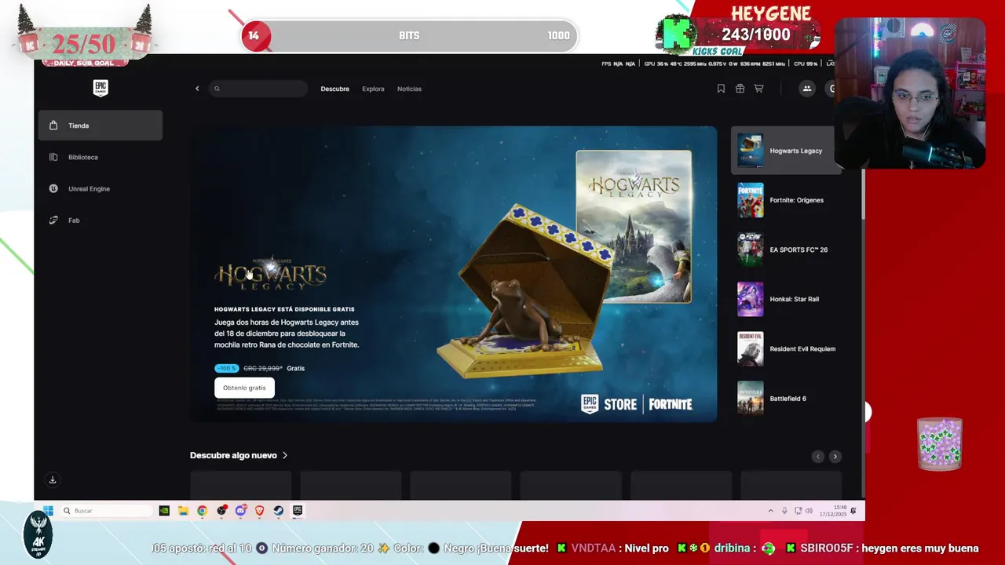Click the microphone icon in the system tray
This screenshot has height=565, width=1005.
pos(784,511)
